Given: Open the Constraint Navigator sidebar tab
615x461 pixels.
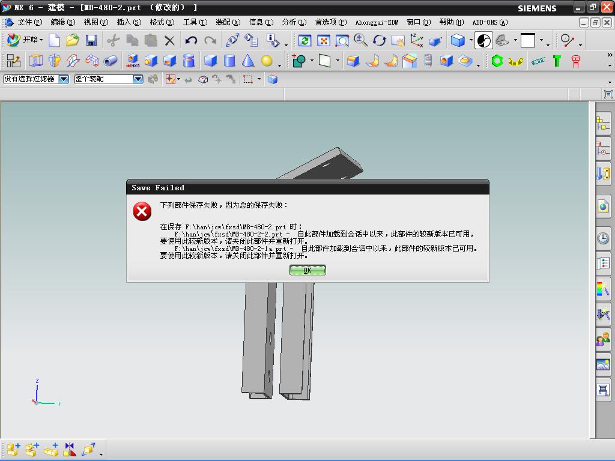Looking at the screenshot, I should [x=603, y=149].
